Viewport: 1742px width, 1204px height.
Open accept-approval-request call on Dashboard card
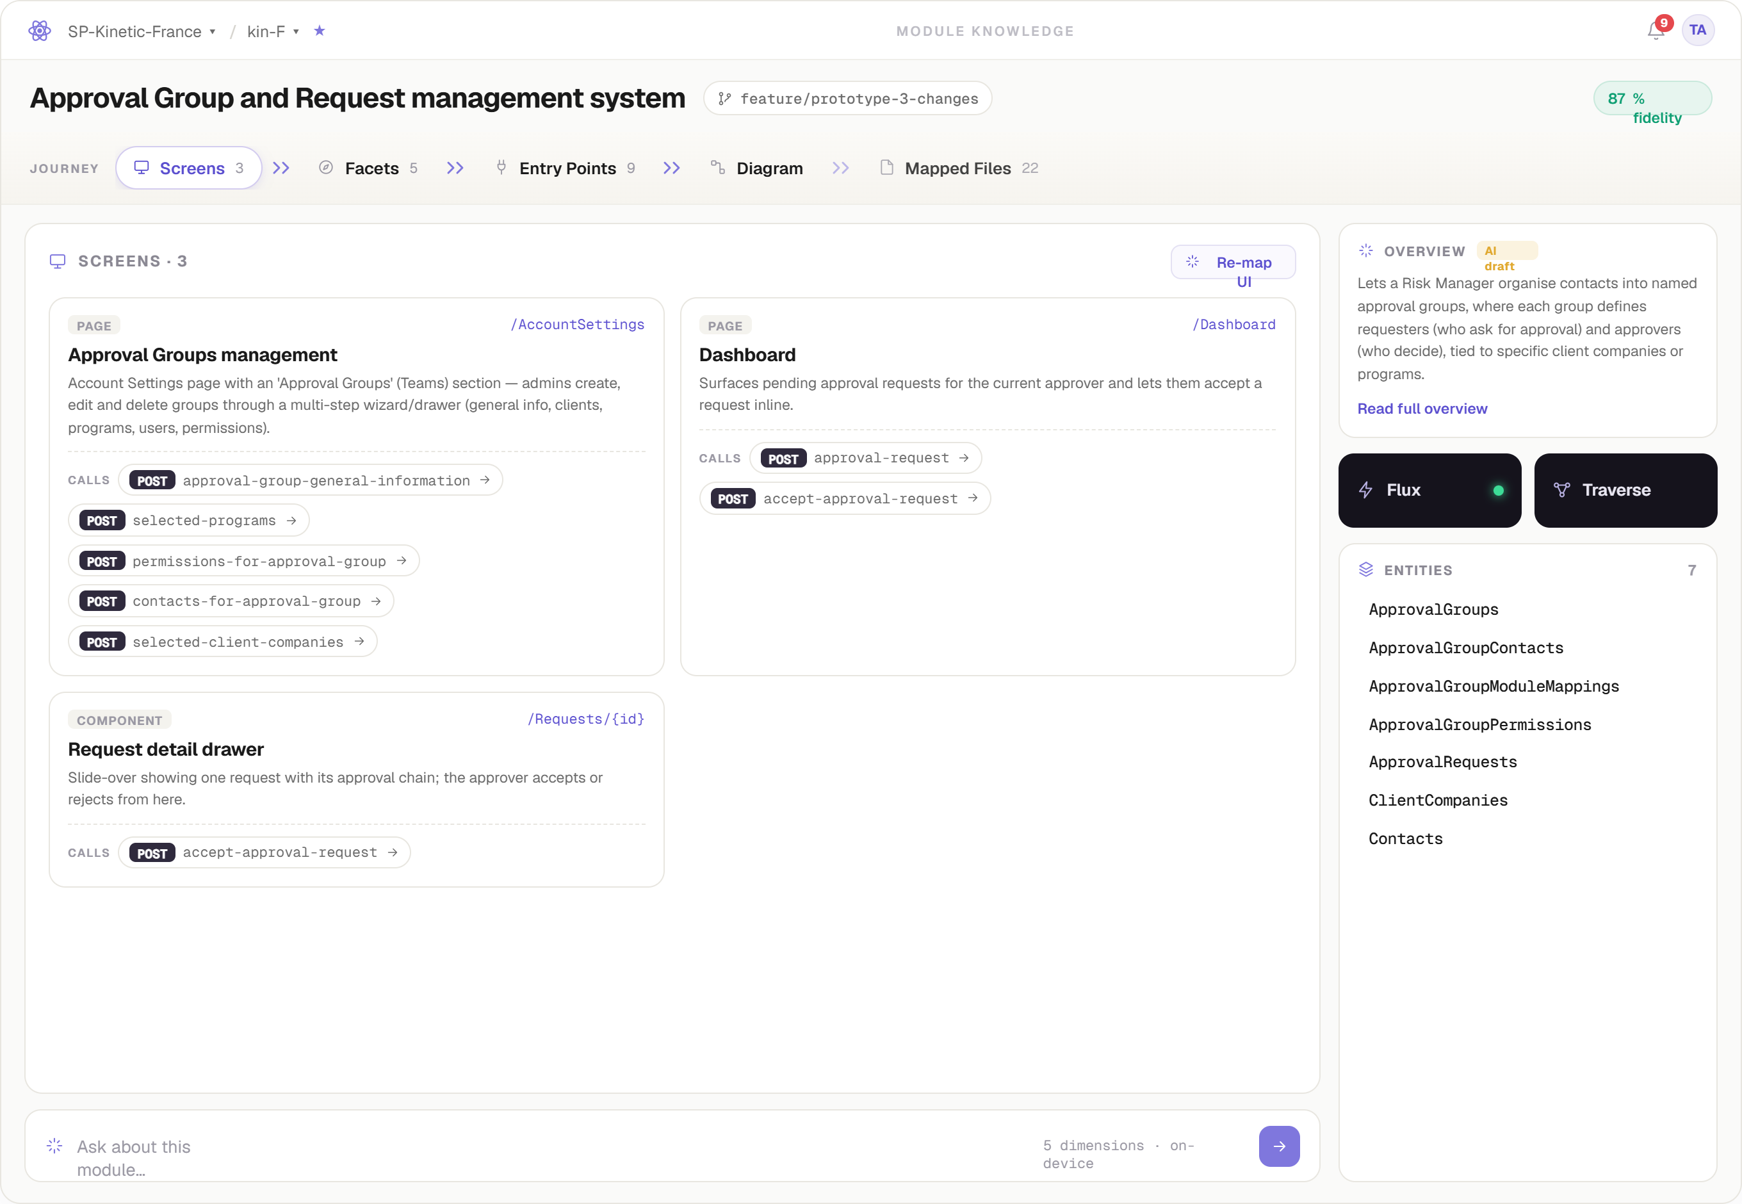pos(845,498)
